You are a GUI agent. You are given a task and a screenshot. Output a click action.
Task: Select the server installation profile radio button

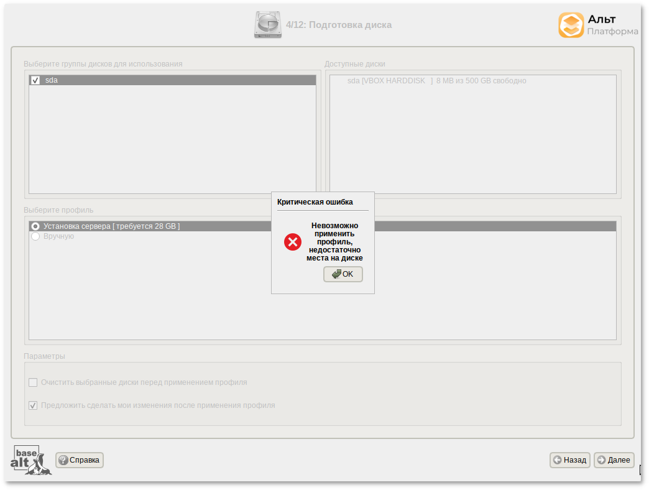click(x=35, y=226)
